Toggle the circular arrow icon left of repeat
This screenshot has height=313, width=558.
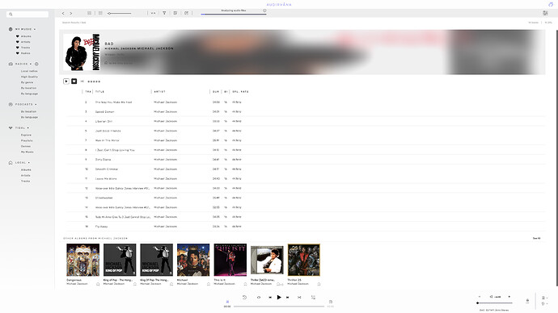tap(244, 298)
